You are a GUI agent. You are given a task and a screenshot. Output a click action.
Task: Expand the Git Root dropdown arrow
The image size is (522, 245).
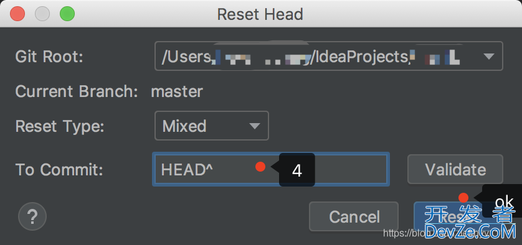click(x=488, y=57)
